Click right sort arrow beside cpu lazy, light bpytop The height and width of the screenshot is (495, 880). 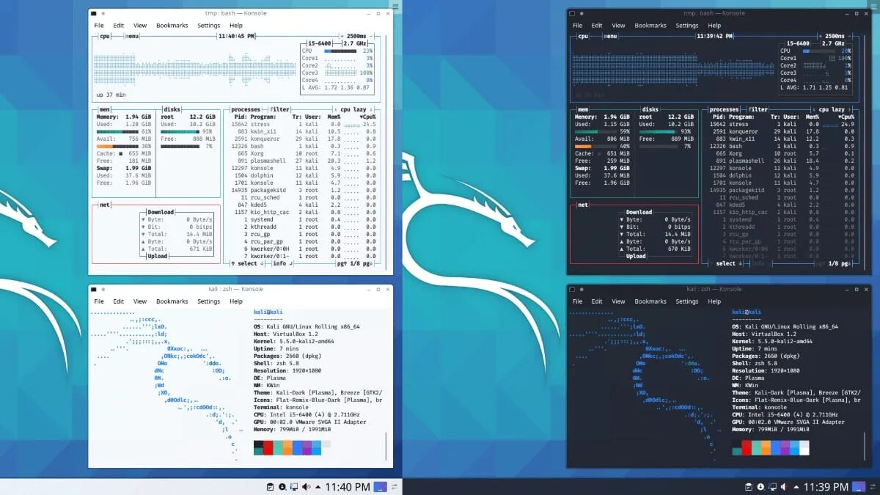coord(373,109)
